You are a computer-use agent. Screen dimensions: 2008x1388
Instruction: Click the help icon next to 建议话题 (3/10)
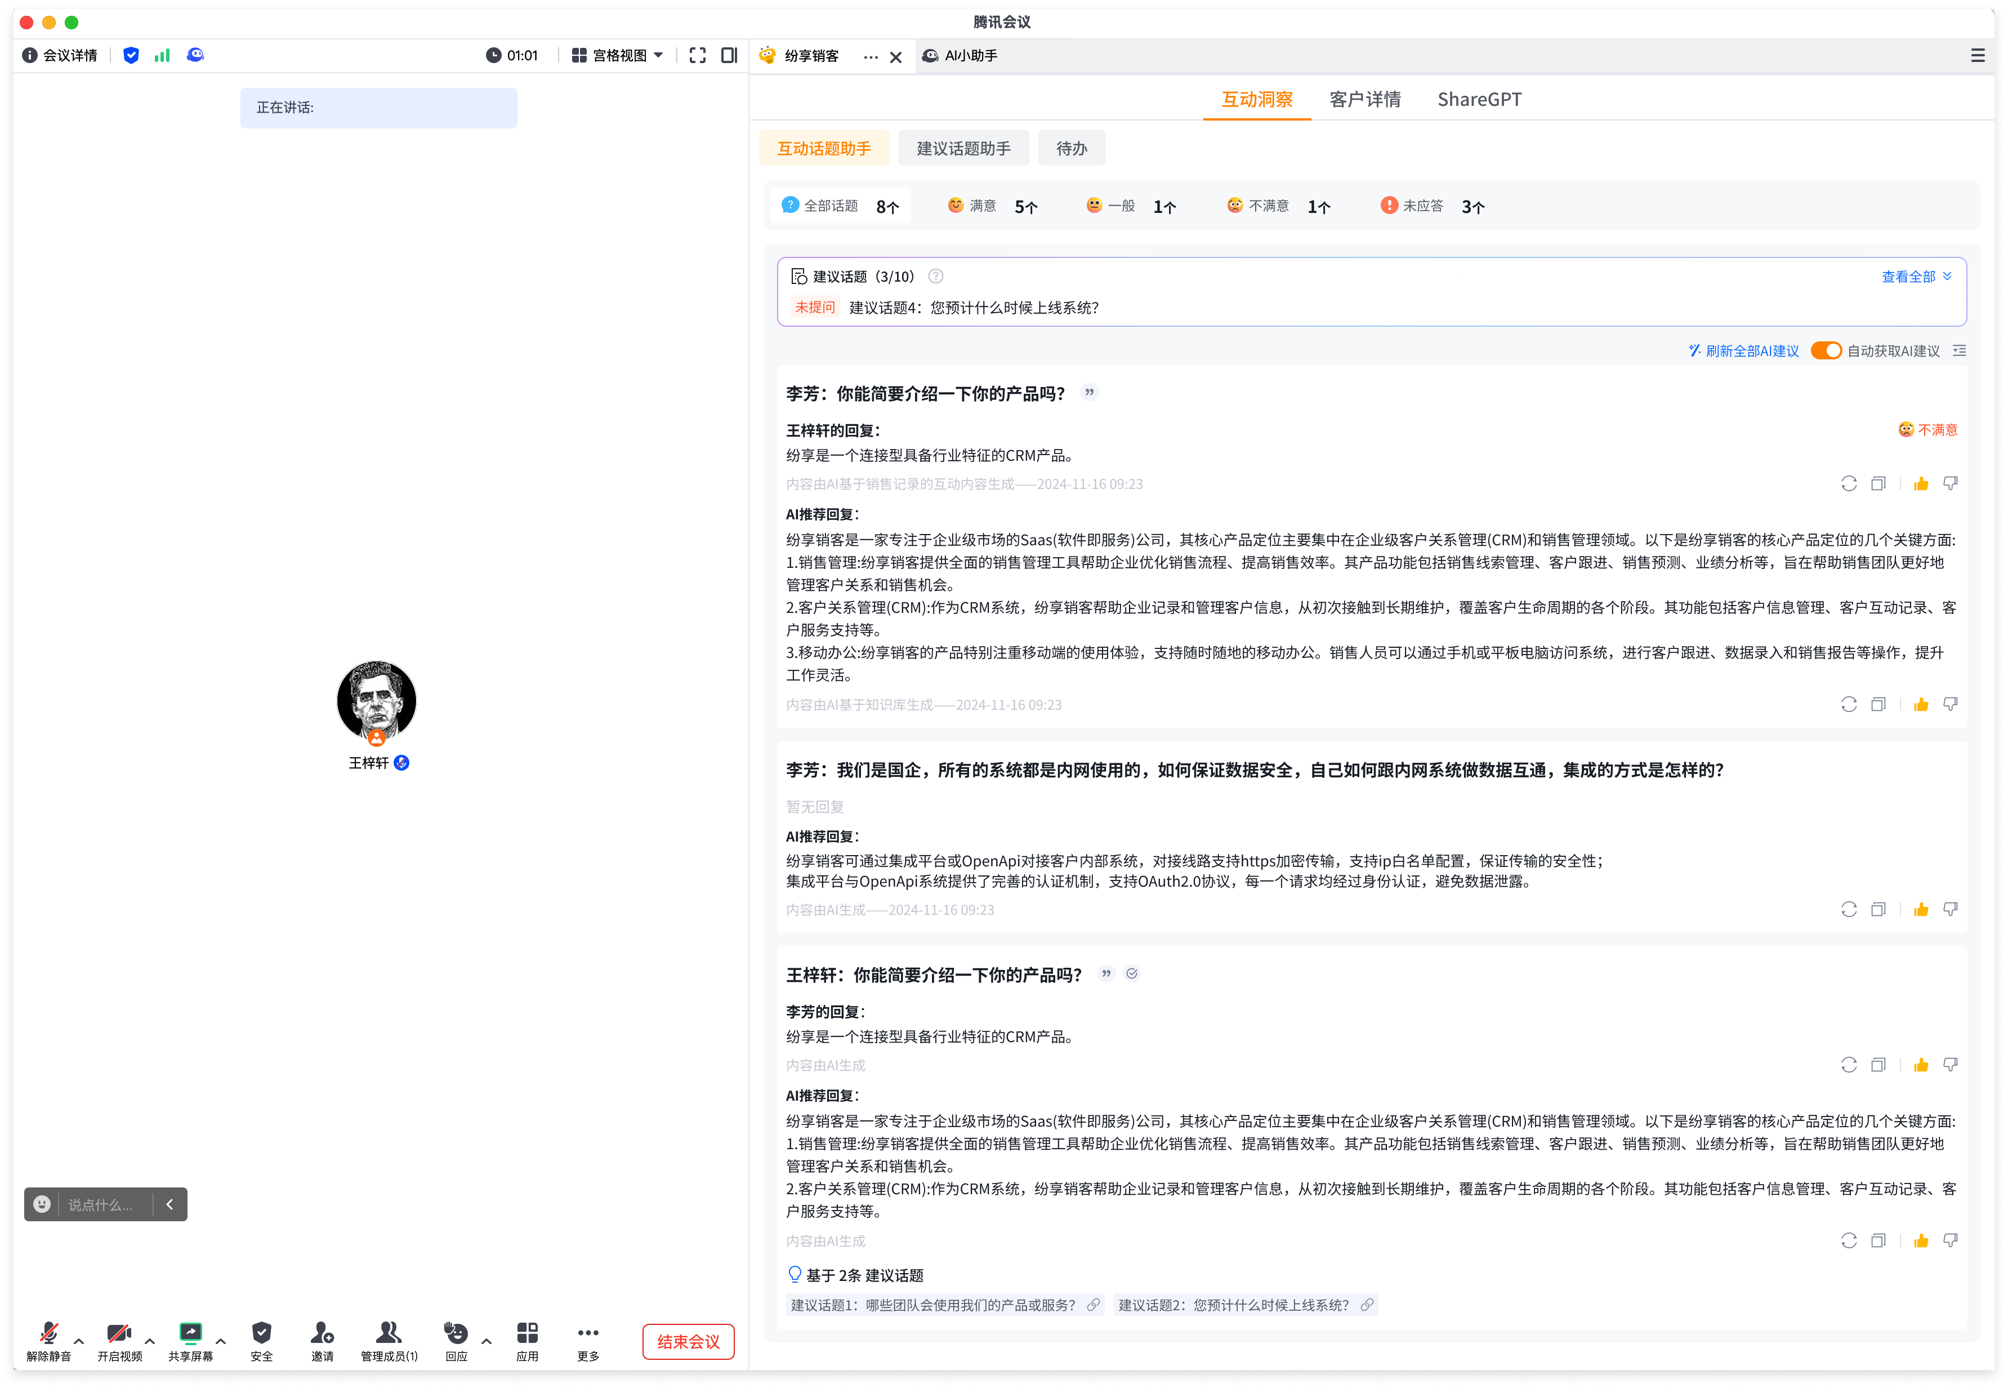point(936,277)
